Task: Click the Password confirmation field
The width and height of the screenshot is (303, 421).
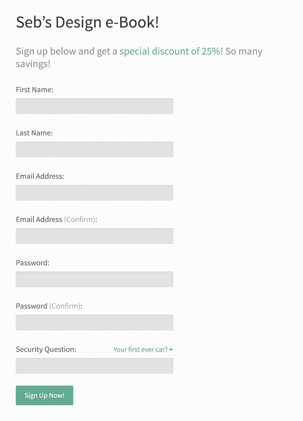Action: (x=95, y=322)
